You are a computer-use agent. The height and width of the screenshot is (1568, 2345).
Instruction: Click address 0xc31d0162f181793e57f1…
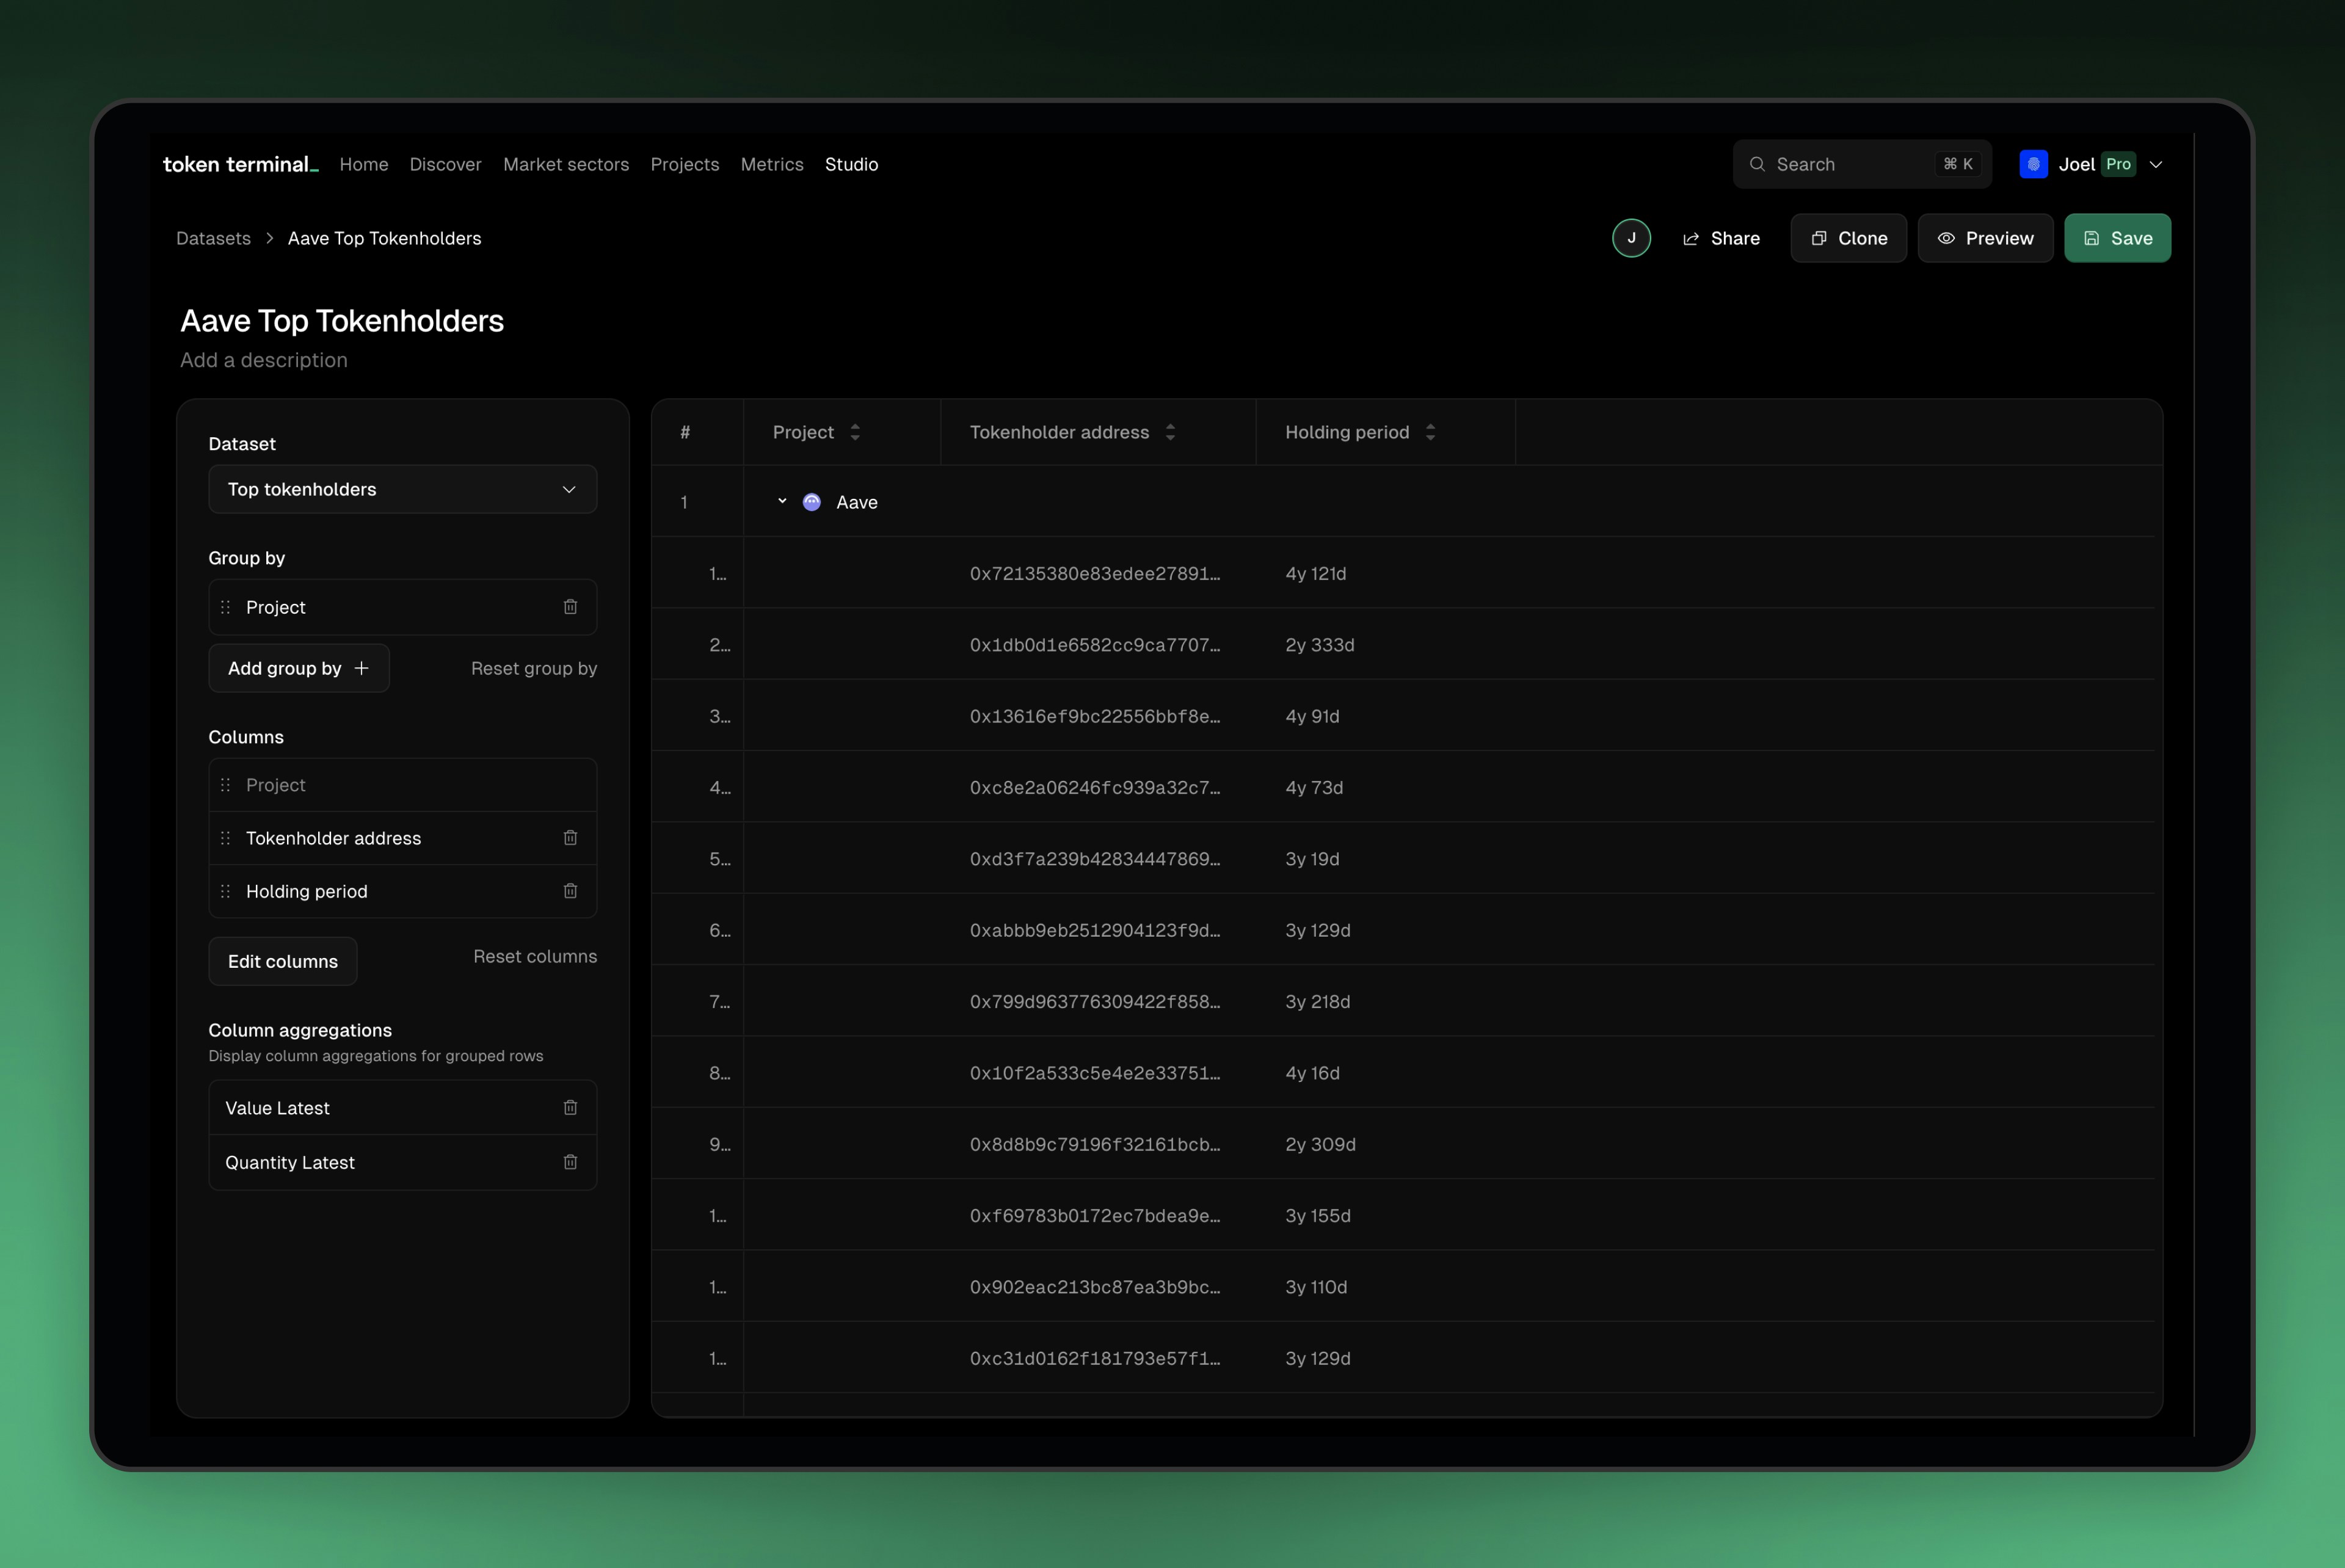point(1095,1358)
